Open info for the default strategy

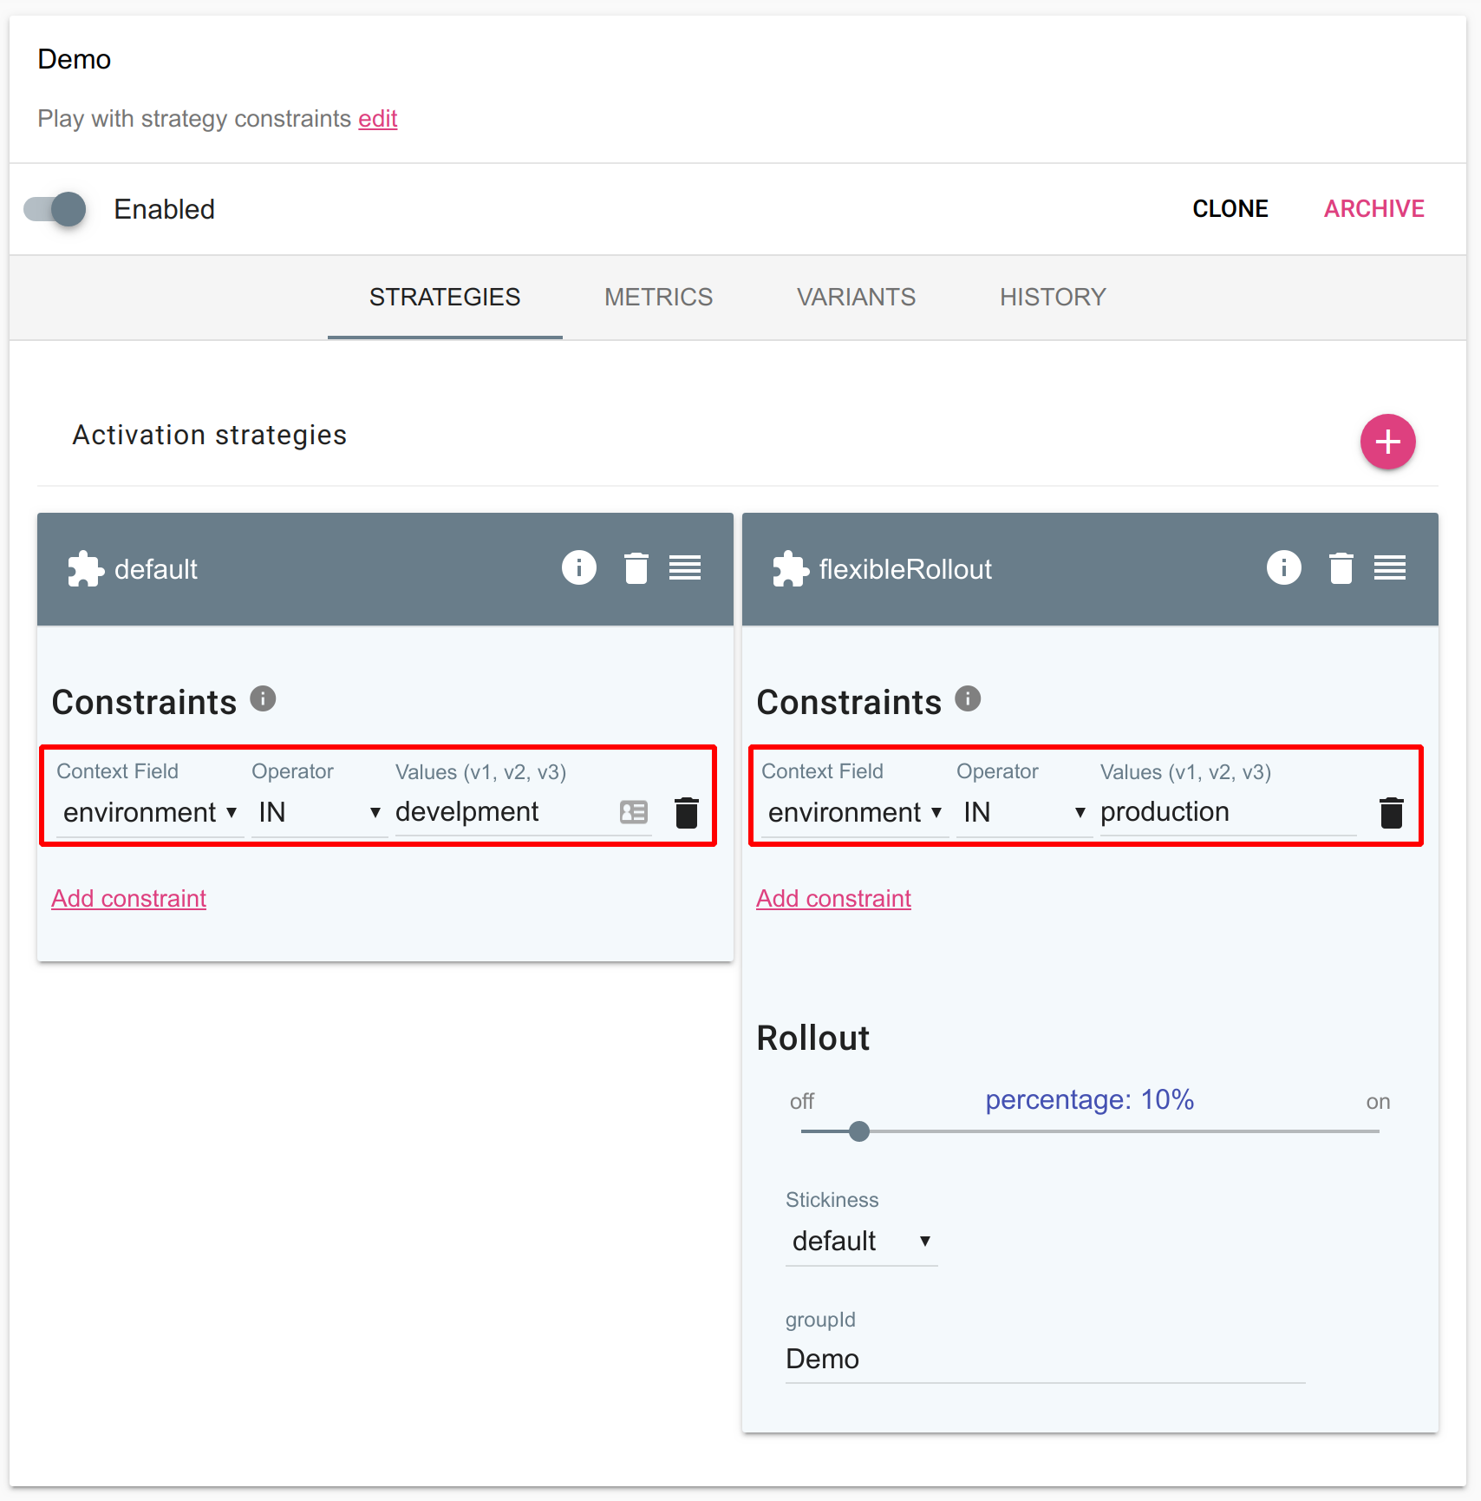click(x=578, y=568)
